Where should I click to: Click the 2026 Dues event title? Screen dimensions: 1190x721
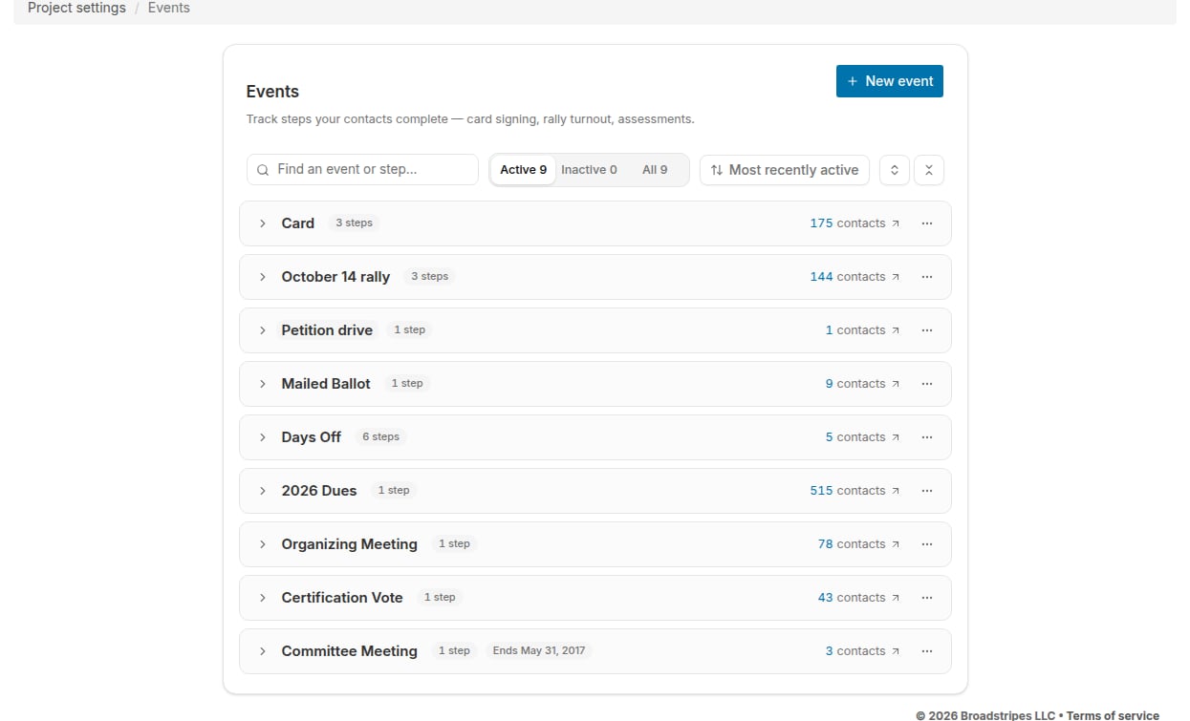[318, 491]
